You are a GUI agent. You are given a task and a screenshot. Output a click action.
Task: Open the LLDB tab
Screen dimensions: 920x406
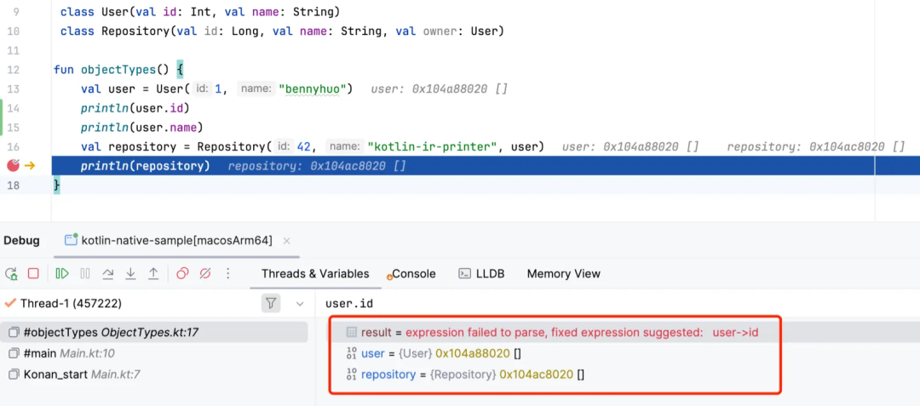coord(481,273)
